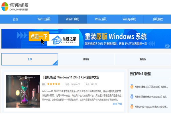Open the Win7系统 navigation tab
The height and width of the screenshot is (114, 171).
pyautogui.click(x=101, y=19)
